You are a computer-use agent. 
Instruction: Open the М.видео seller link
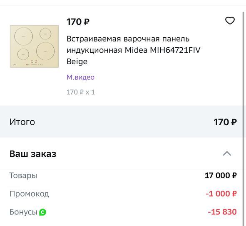click(80, 77)
